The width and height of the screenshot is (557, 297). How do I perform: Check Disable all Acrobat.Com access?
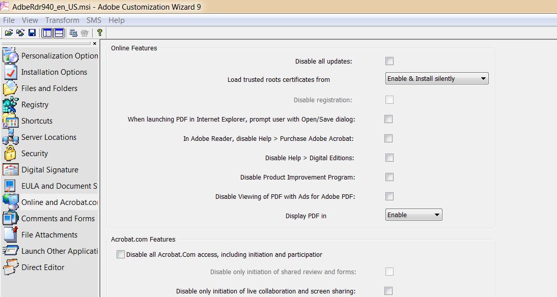click(121, 254)
